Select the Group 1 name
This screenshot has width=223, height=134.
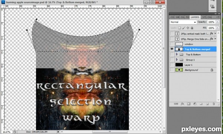coord(190,60)
